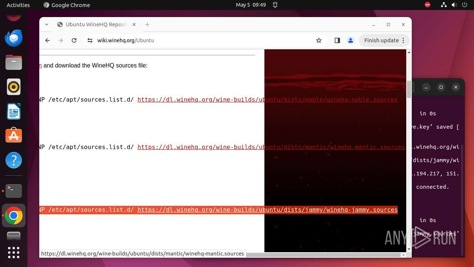
Task: Open Google Chrome app menu in top bar
Action: 67,5
